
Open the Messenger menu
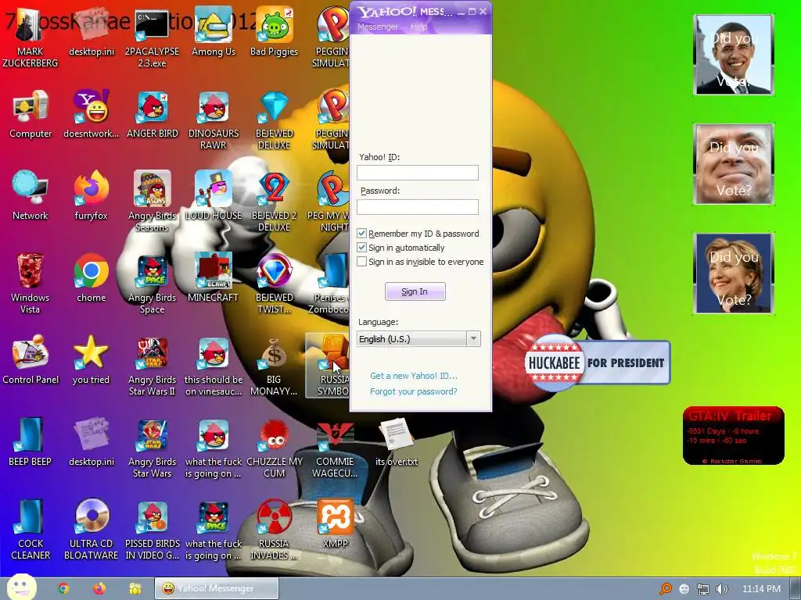[x=378, y=27]
